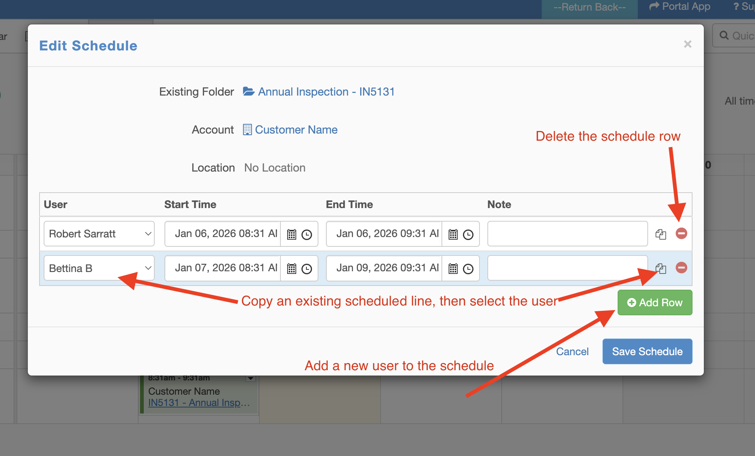The height and width of the screenshot is (456, 755).
Task: Copy Bettina B's schedule row
Action: click(x=661, y=268)
